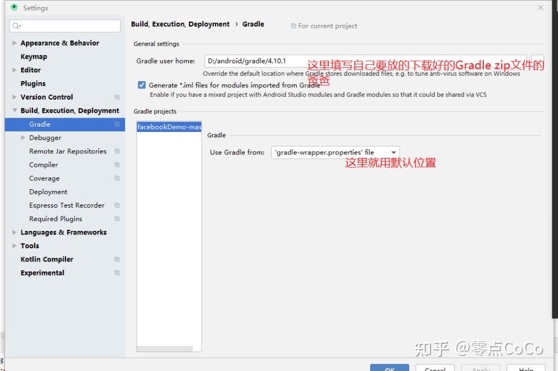Click the project-level icon beside Version Control

[117, 97]
